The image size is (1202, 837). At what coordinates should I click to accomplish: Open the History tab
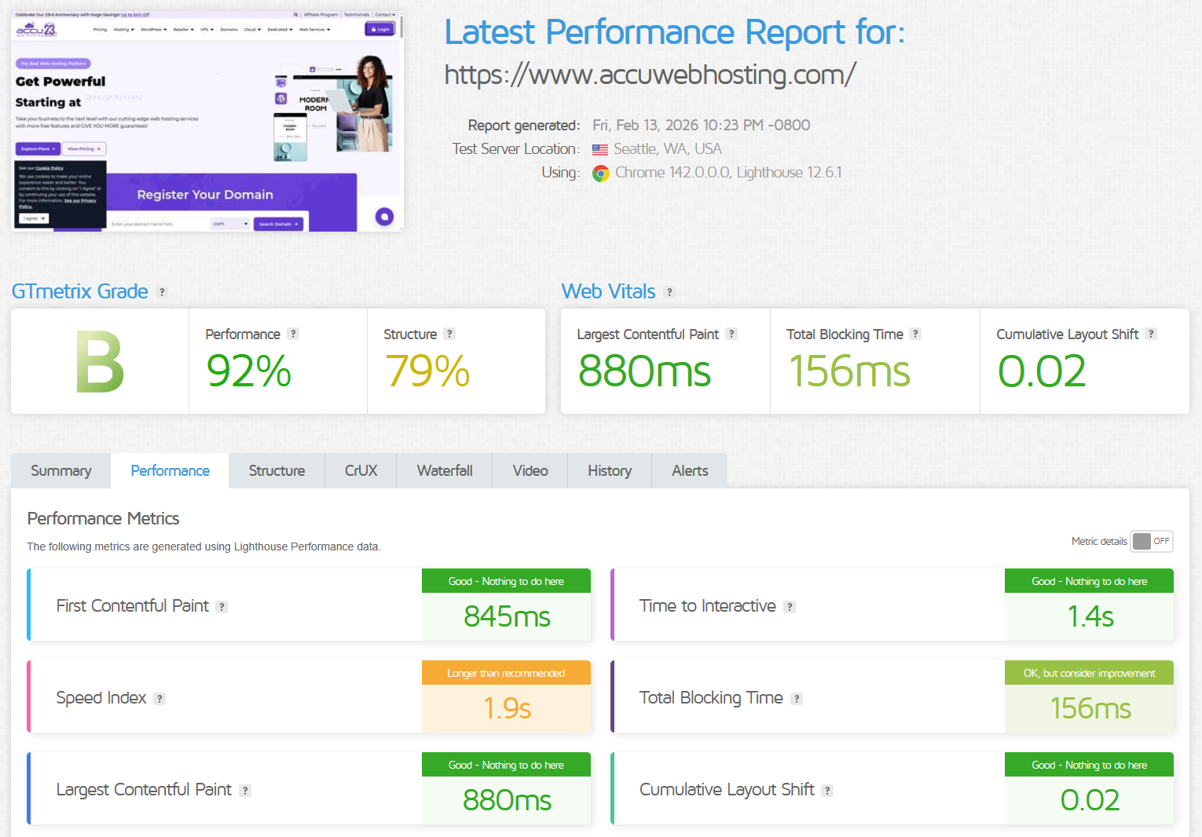(x=610, y=470)
